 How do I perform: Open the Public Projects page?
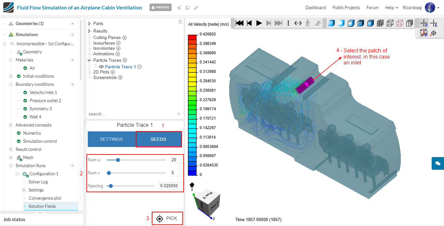tap(346, 7)
